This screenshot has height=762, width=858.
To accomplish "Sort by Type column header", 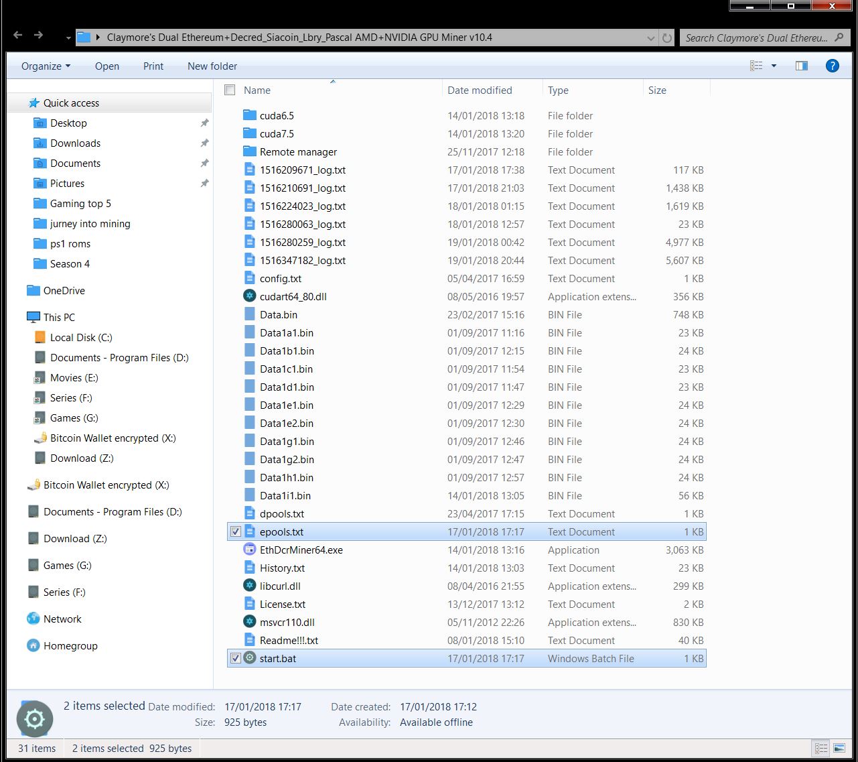I will tap(558, 90).
